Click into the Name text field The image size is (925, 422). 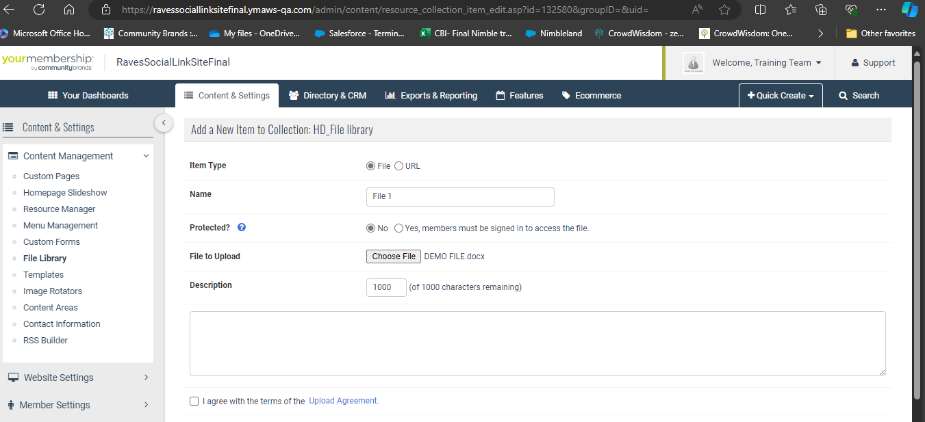(460, 197)
